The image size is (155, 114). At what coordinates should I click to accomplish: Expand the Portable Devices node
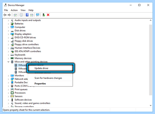point(9,83)
